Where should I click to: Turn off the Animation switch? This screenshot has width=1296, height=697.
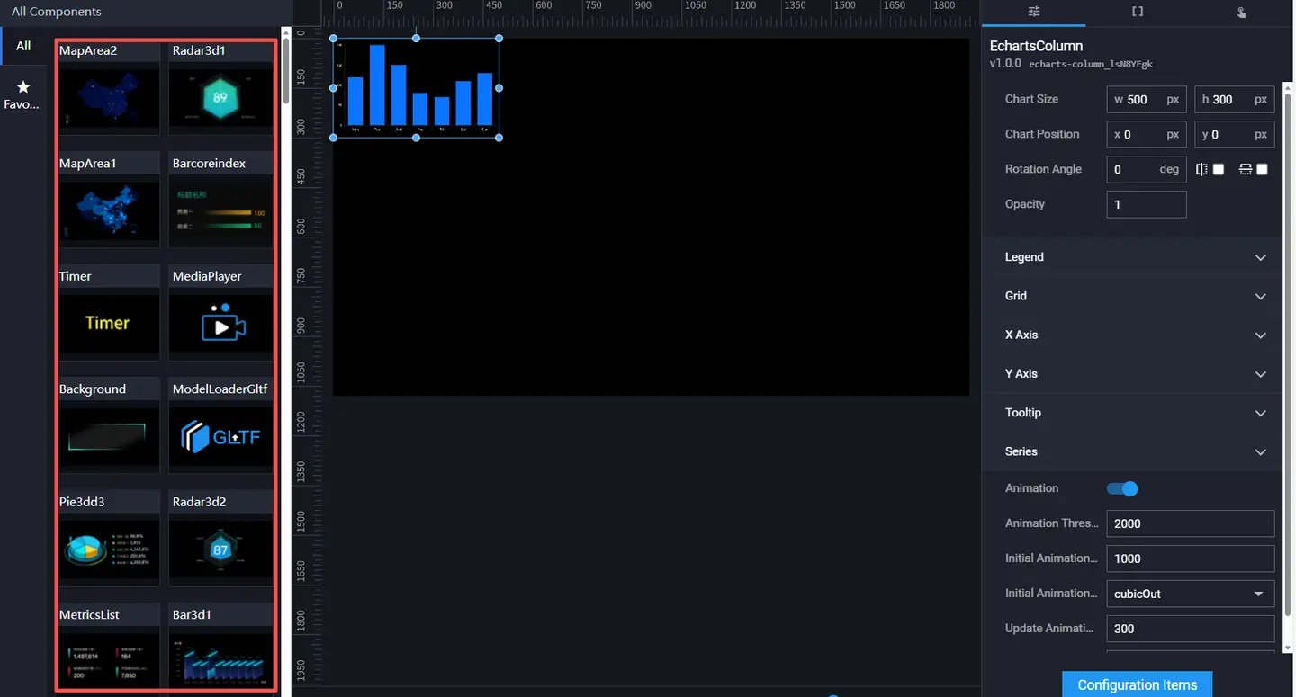pyautogui.click(x=1122, y=488)
